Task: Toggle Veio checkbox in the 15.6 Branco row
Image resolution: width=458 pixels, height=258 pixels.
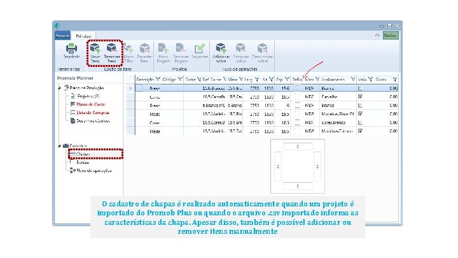Action: click(x=360, y=88)
